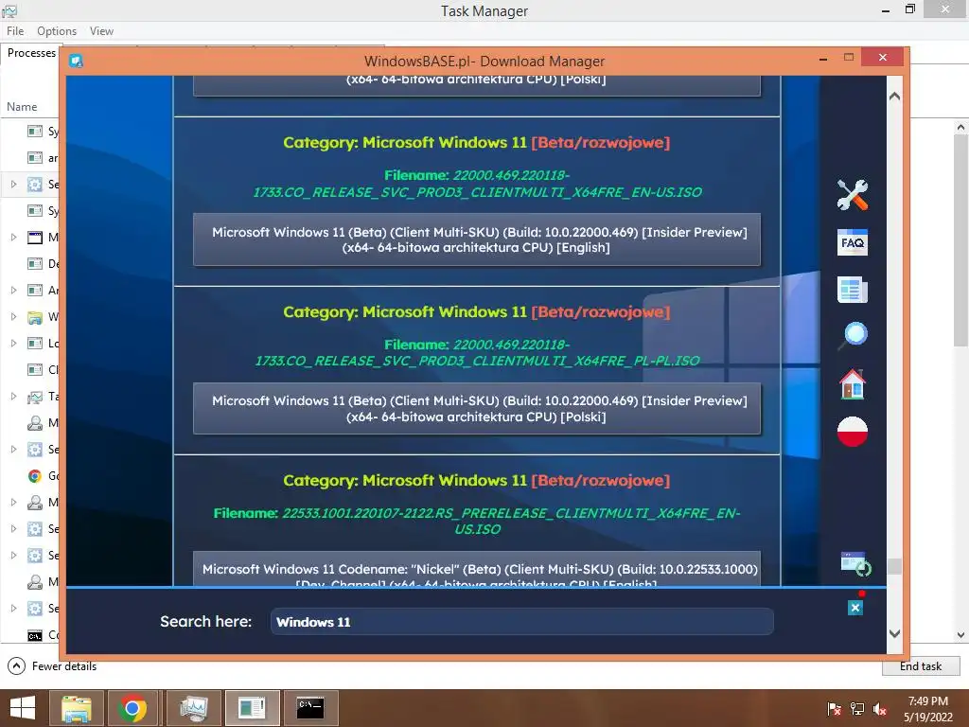Image resolution: width=969 pixels, height=727 pixels.
Task: Open the wrench and screwdriver tools icon
Action: (x=853, y=195)
